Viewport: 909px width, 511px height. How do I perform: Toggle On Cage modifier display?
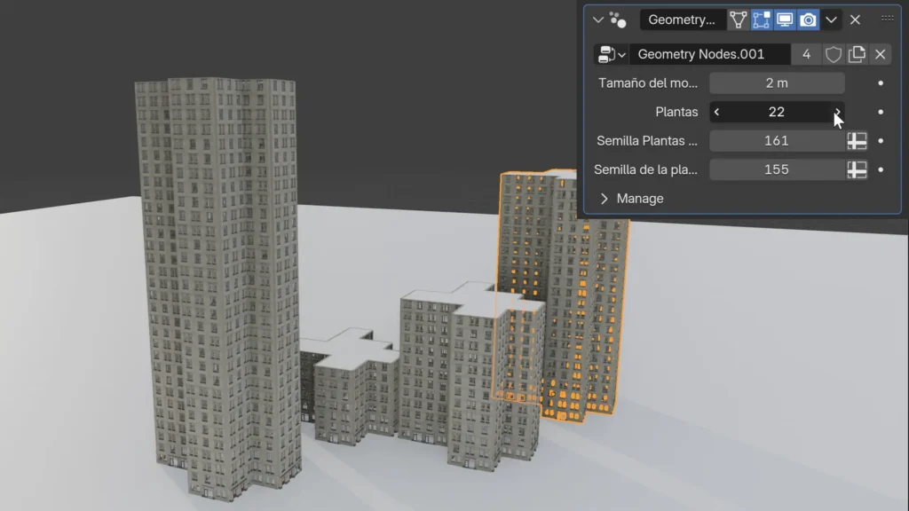coord(738,20)
